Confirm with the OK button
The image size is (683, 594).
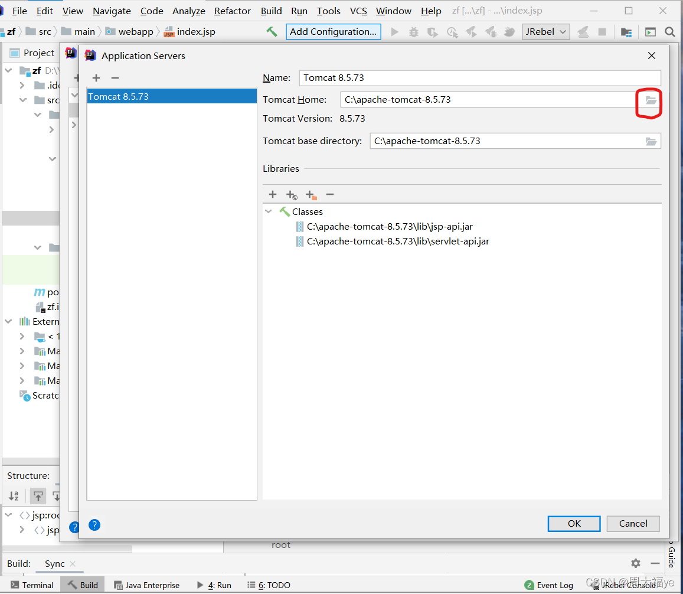574,524
